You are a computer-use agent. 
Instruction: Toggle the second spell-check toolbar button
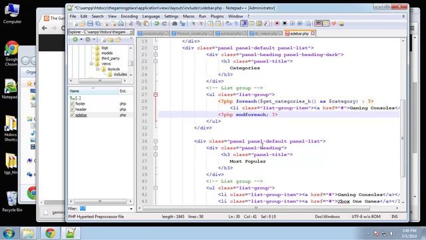click(x=325, y=24)
